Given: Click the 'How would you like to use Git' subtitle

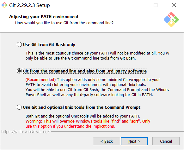Looking at the screenshot, I should 64,23.
